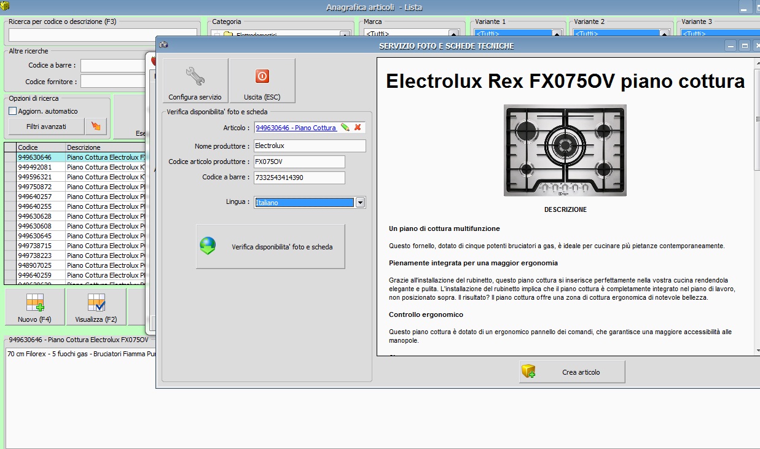Image resolution: width=760 pixels, height=449 pixels.
Task: Click the Codice column header
Action: tap(41, 147)
